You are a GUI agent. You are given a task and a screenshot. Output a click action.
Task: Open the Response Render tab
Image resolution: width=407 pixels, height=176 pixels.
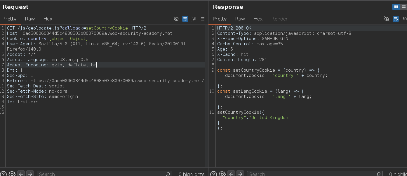click(279, 19)
